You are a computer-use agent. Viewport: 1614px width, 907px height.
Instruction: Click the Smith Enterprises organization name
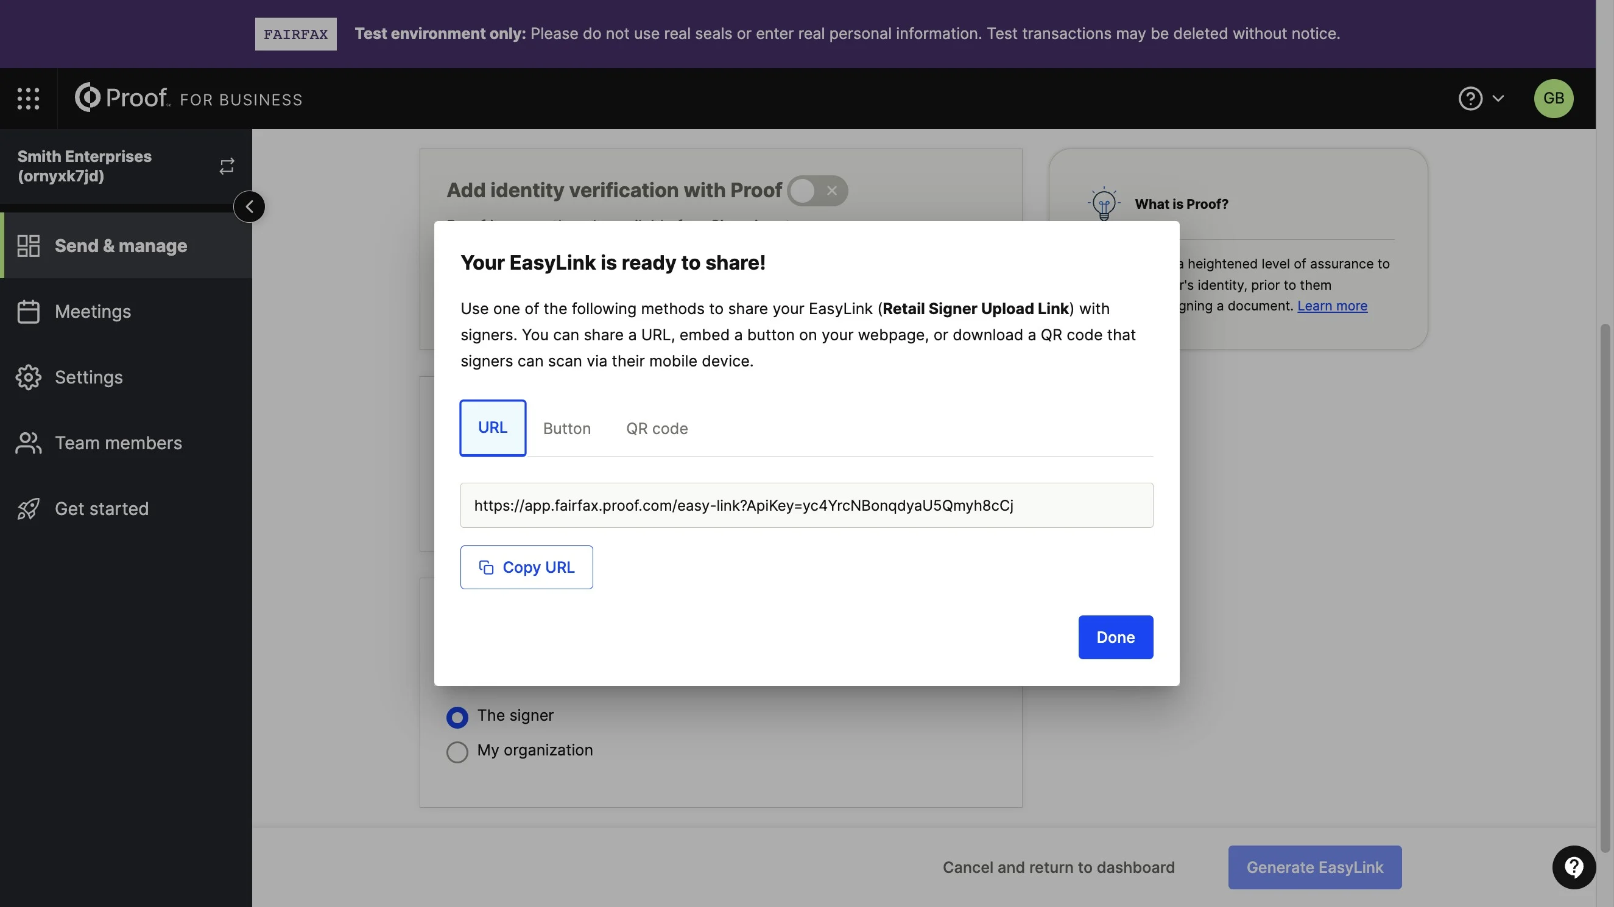pos(85,166)
